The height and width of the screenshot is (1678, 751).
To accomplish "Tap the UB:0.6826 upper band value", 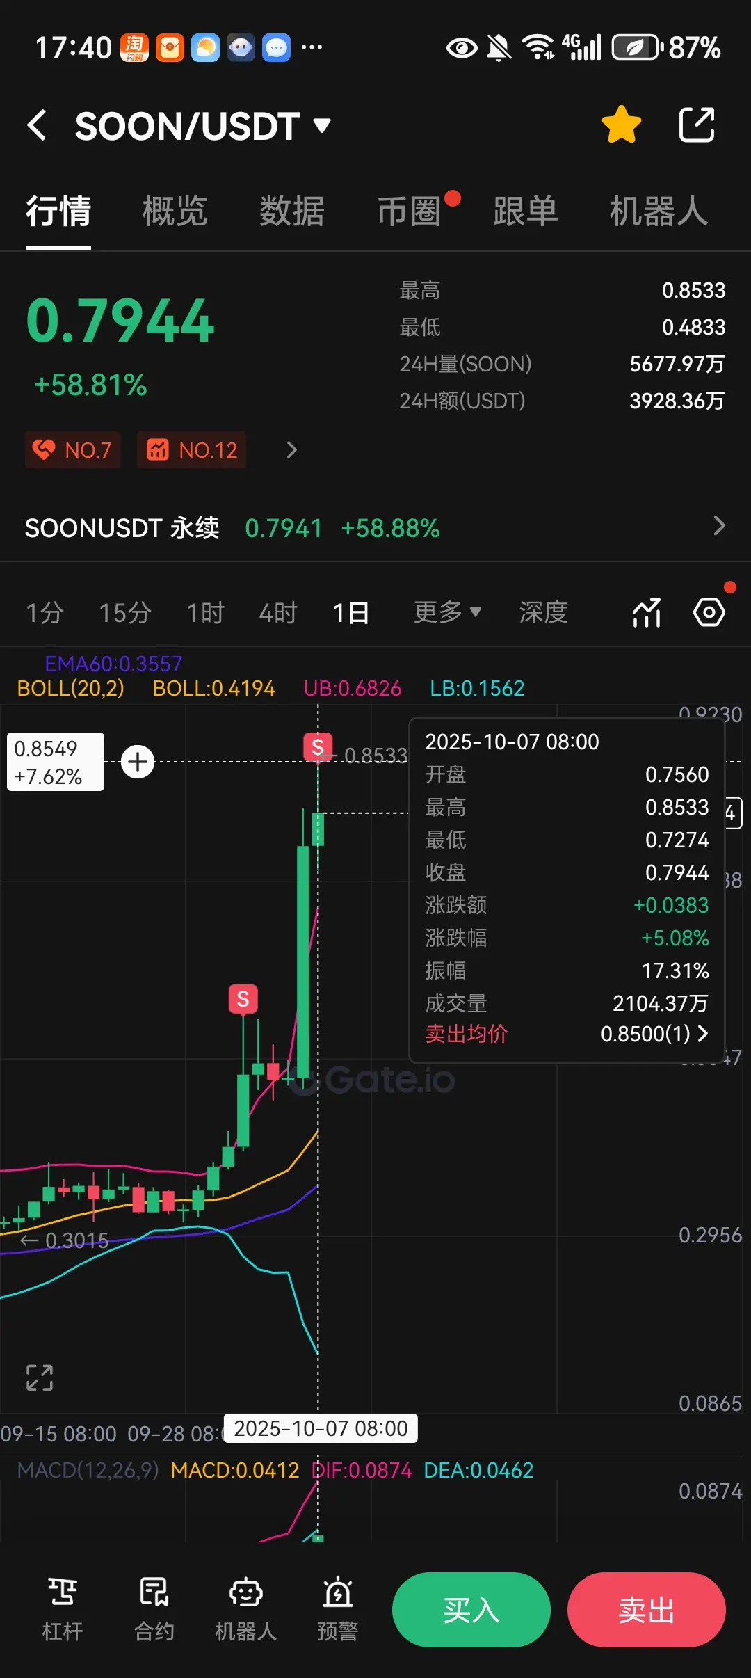I will [353, 688].
